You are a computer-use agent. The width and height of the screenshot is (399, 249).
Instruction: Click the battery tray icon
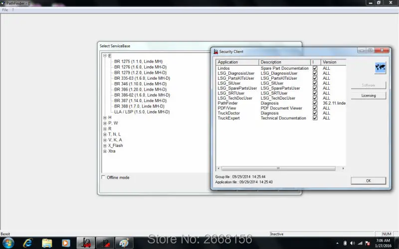tap(345, 243)
